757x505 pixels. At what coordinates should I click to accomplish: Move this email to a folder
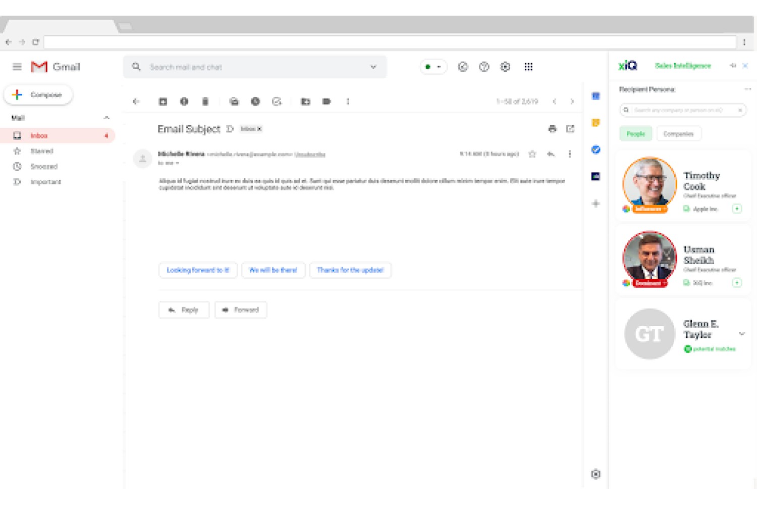point(305,102)
